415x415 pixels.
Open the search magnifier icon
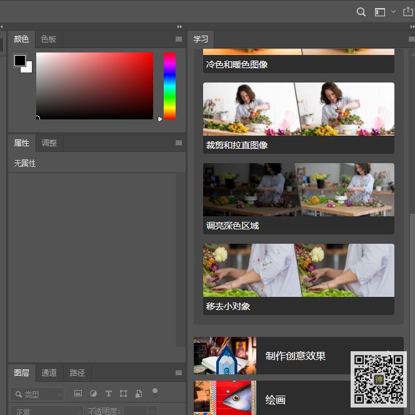361,12
